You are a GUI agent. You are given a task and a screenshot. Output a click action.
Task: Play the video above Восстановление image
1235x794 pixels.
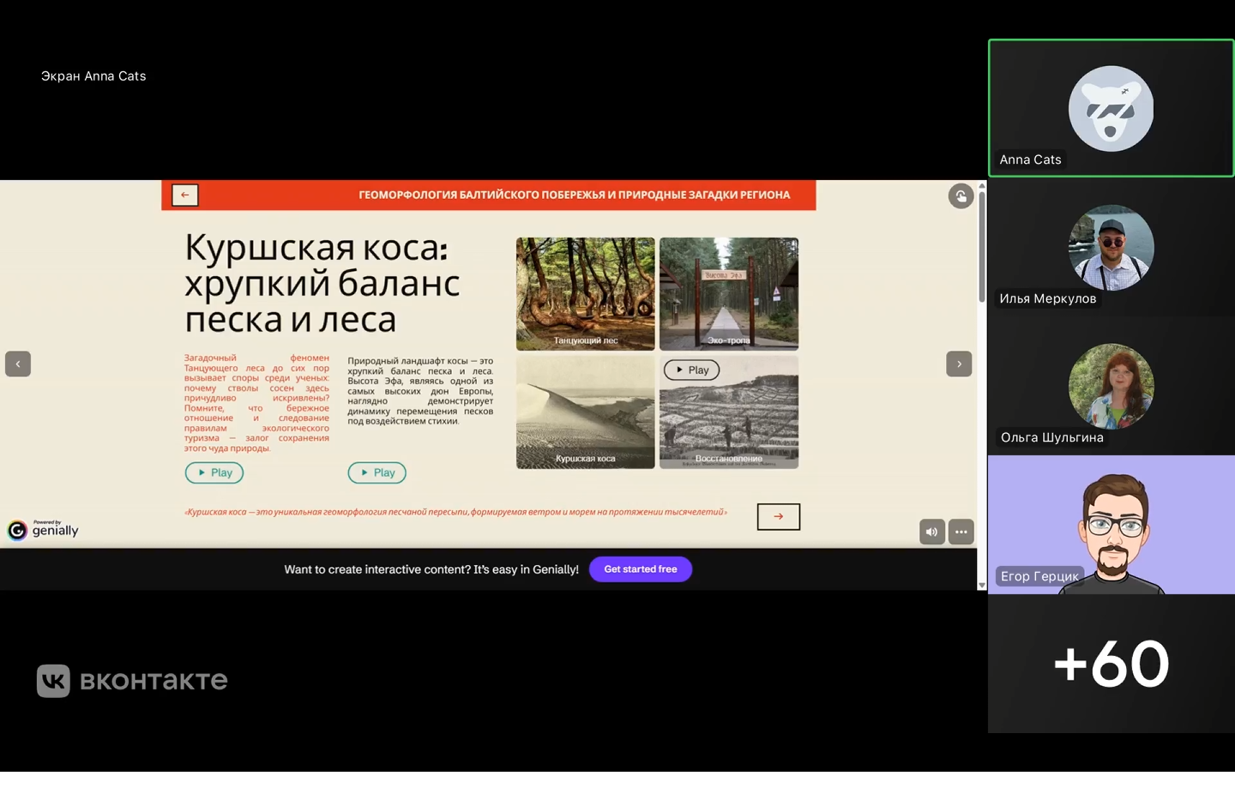point(691,370)
